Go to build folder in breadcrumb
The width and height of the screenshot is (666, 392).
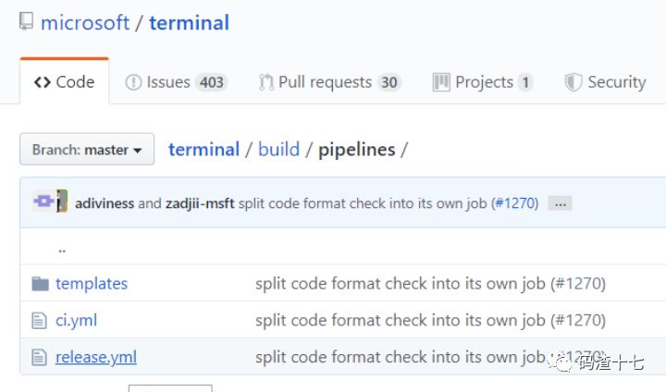coord(278,150)
